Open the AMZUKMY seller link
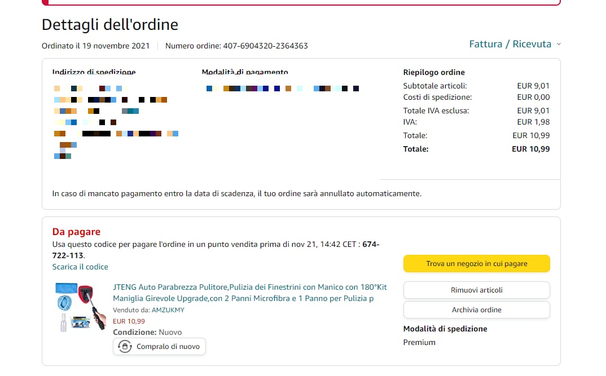 (x=168, y=310)
